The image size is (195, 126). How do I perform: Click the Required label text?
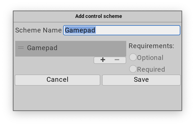pyautogui.click(x=151, y=69)
